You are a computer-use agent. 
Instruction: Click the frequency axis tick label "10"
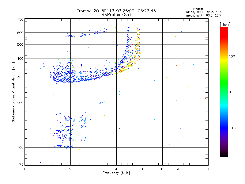click(177, 169)
